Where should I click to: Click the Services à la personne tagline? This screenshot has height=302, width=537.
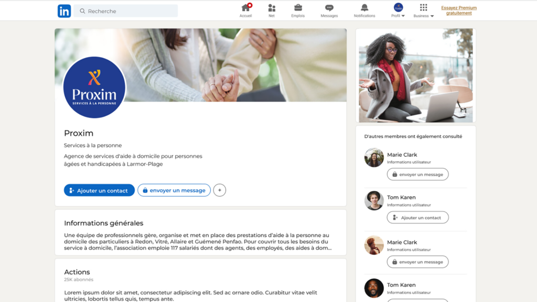tap(93, 145)
